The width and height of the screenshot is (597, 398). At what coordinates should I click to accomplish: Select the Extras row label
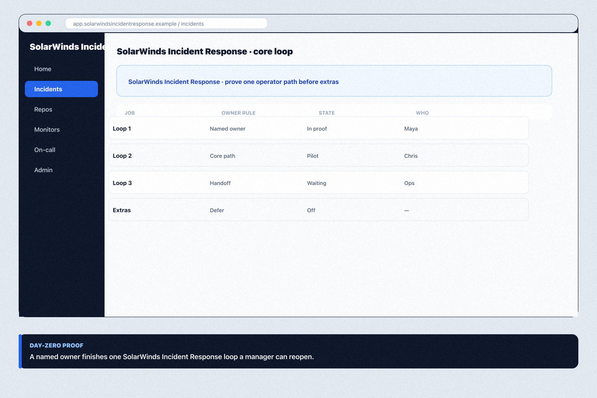pos(122,210)
